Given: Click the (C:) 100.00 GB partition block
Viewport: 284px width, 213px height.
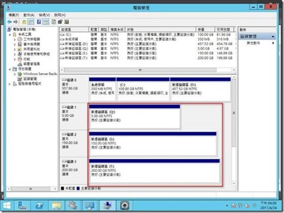Looking at the screenshot, I should click(x=143, y=89).
